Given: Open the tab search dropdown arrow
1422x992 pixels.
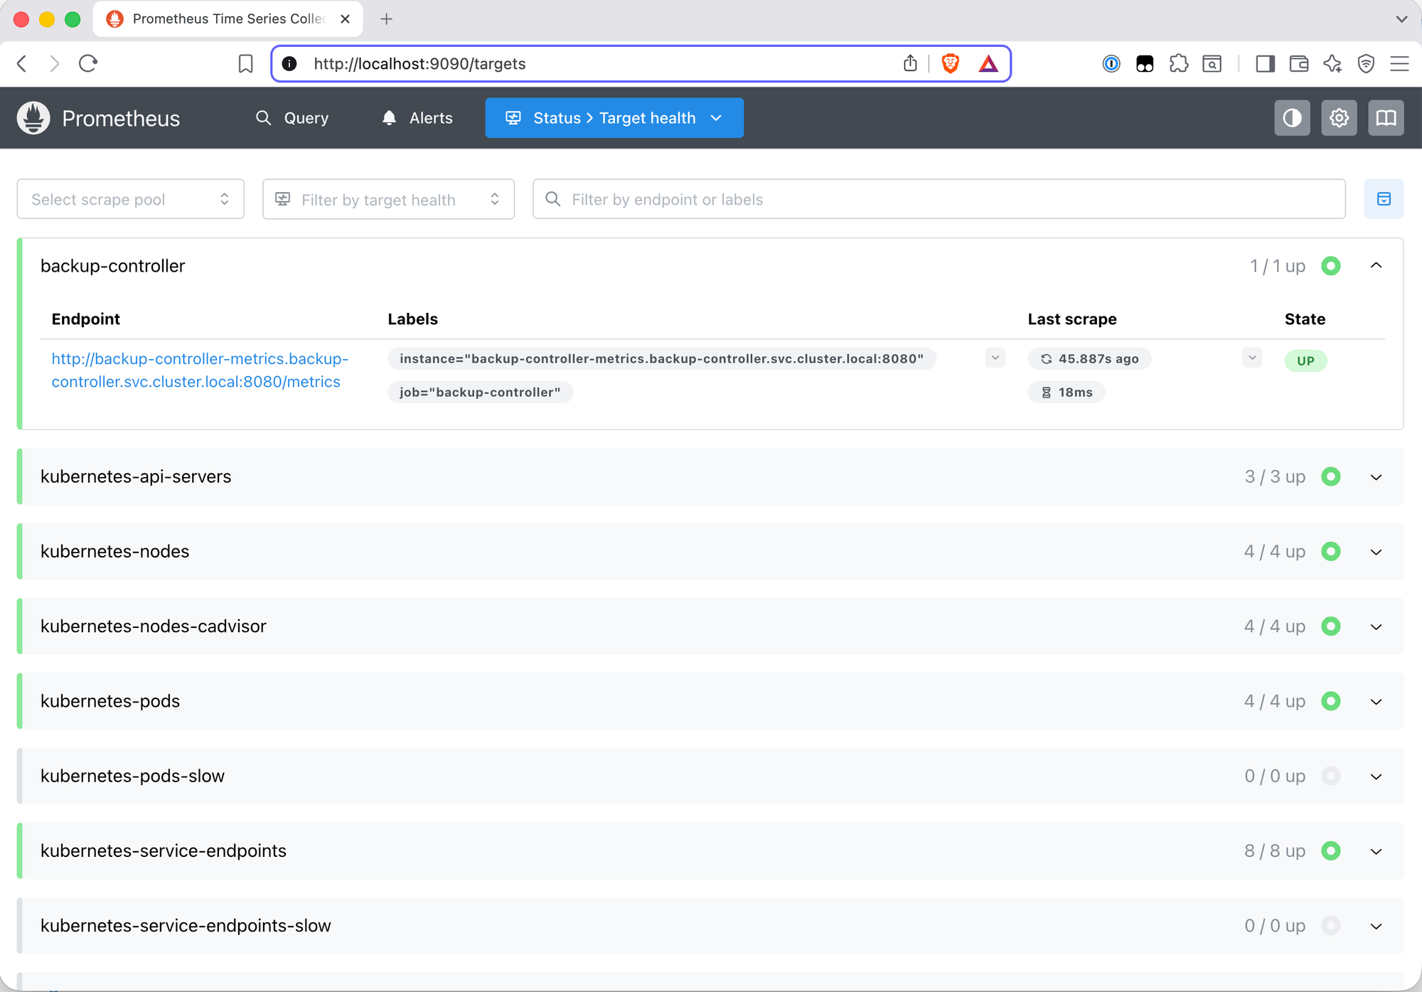Looking at the screenshot, I should (1401, 19).
